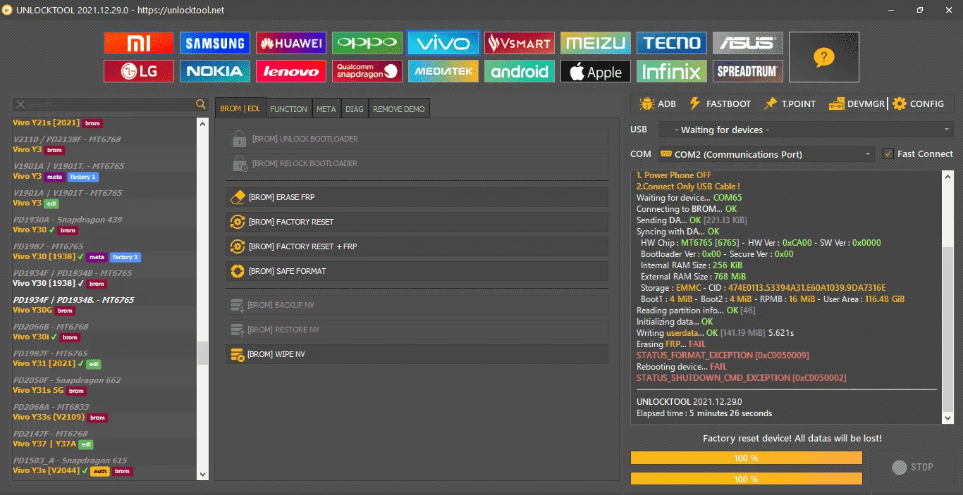Click STATUS_FORMAT_EXCEPTION error line in log

coord(723,356)
